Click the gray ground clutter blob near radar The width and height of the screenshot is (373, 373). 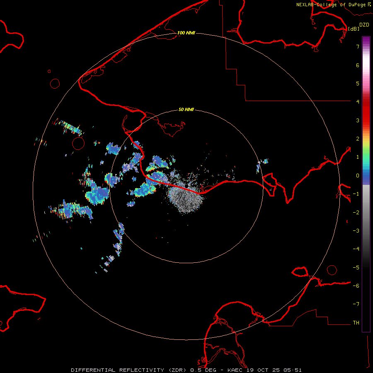185,199
